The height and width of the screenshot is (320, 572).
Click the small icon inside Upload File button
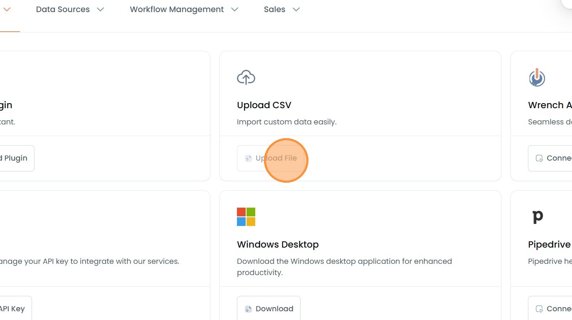coord(248,158)
